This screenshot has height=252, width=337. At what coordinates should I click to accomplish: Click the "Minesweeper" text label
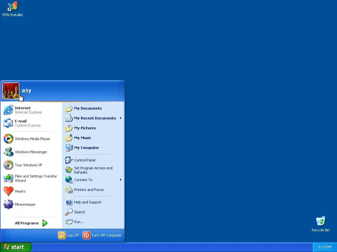tap(25, 204)
